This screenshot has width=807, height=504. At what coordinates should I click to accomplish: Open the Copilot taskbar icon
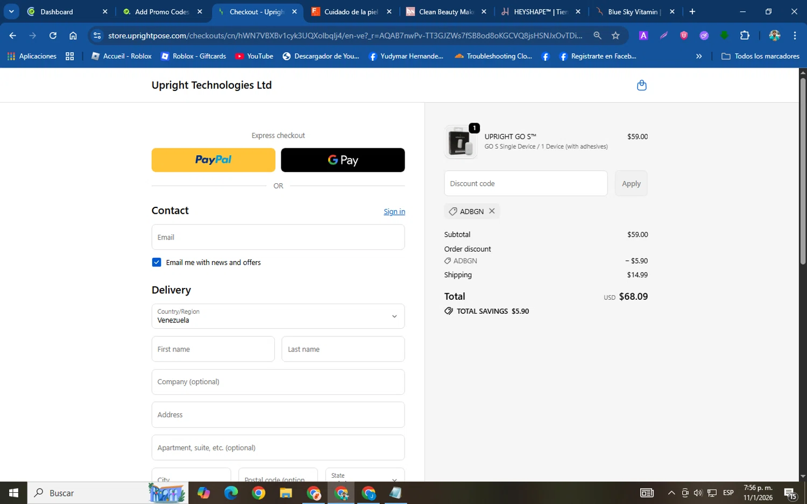pyautogui.click(x=203, y=493)
